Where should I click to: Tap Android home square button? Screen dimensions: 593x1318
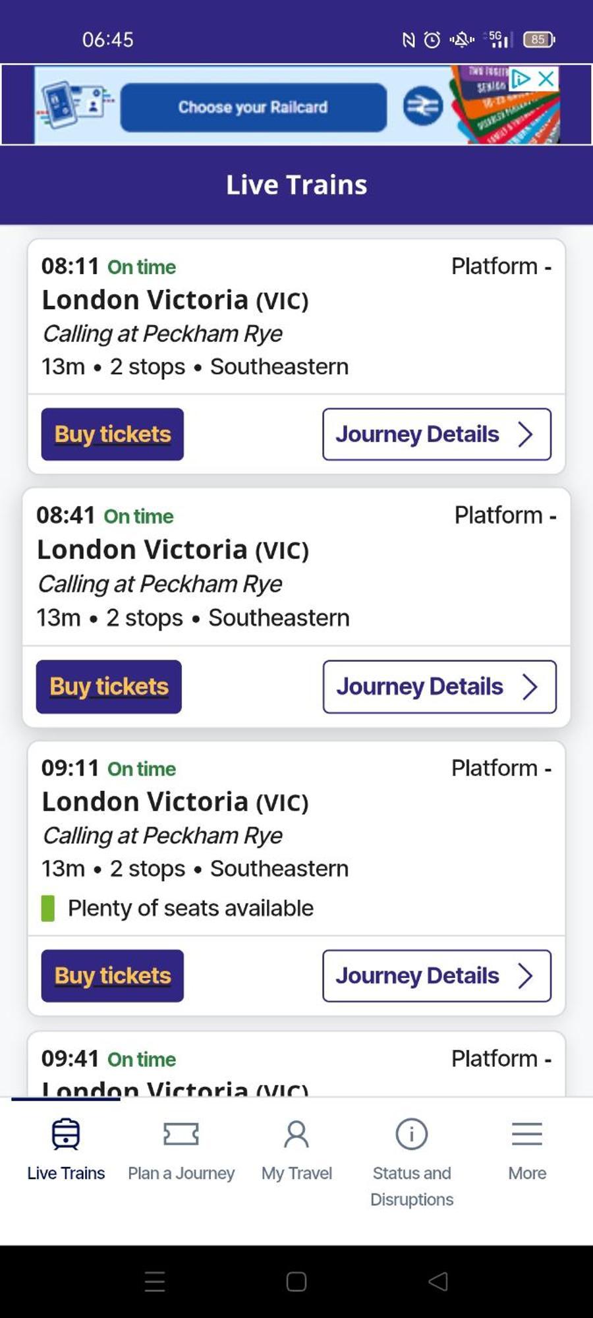pos(296,1281)
